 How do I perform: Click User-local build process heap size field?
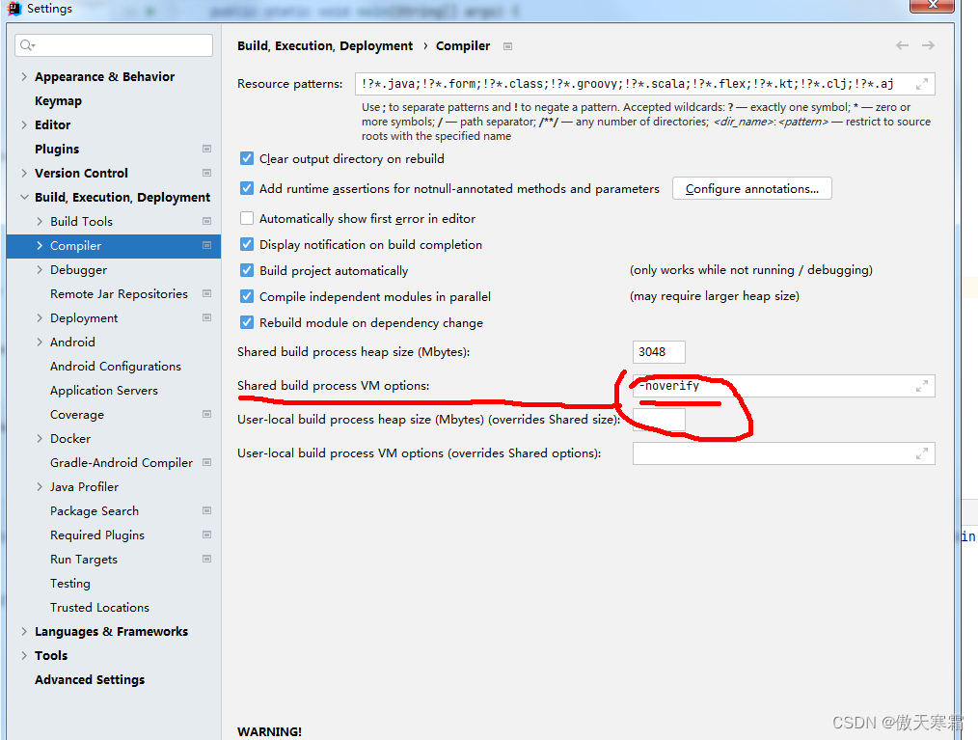(659, 420)
